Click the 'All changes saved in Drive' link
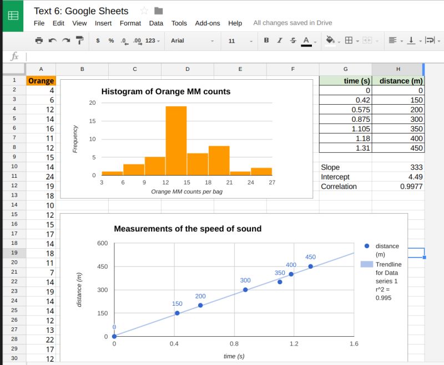444x365 pixels. coord(293,23)
